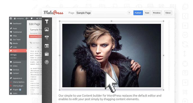Viewport: 193px width, 103px height.
Task: Select the woman photo in the content area
Action: (x=111, y=56)
